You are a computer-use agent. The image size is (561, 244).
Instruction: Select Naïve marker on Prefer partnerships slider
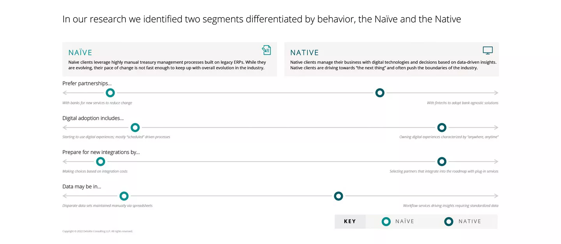point(110,93)
